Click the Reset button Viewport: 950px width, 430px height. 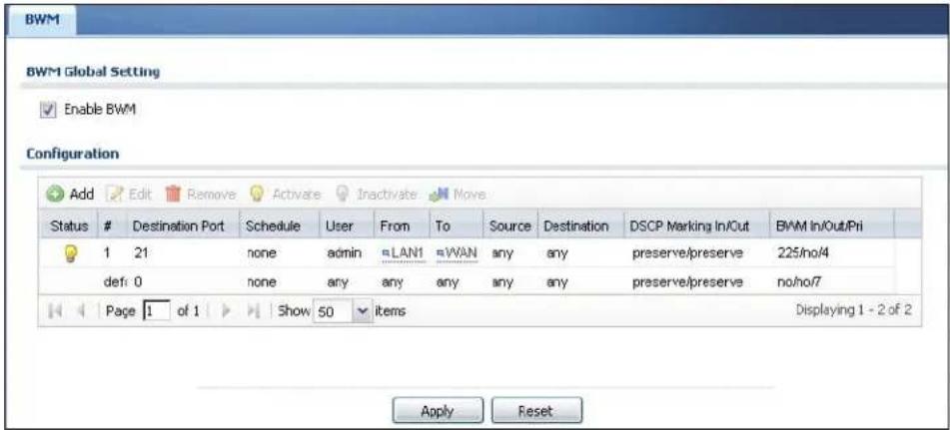[536, 411]
